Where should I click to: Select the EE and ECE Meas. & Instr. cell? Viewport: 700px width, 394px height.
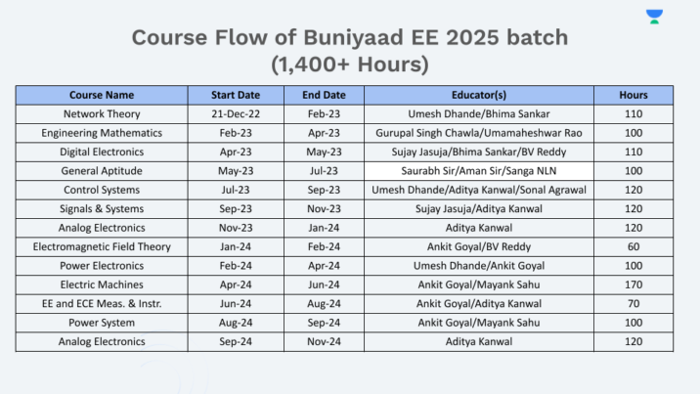(102, 303)
